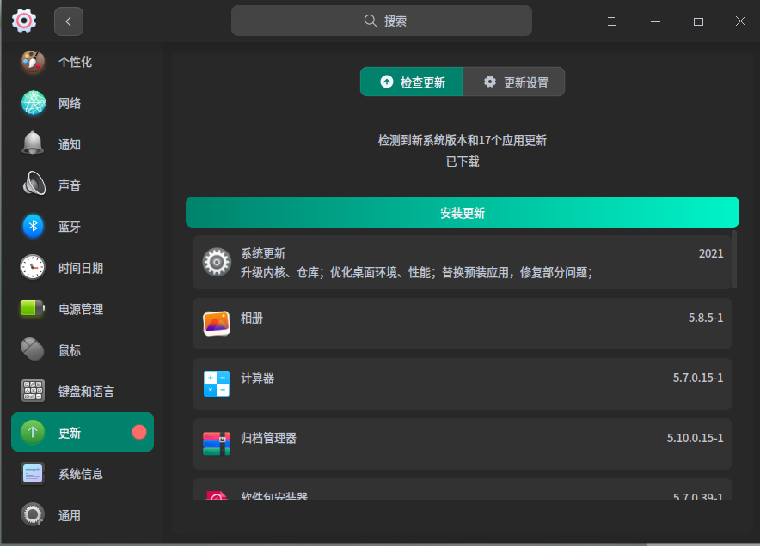The image size is (760, 546).
Task: Select 蓝牙 in the sidebar
Action: tap(83, 226)
